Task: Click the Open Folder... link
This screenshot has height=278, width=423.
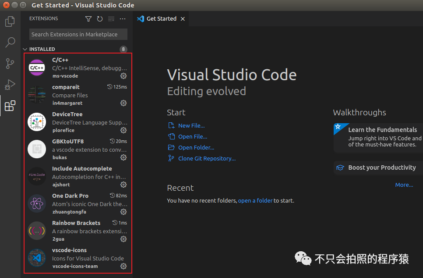Action: pyautogui.click(x=196, y=147)
